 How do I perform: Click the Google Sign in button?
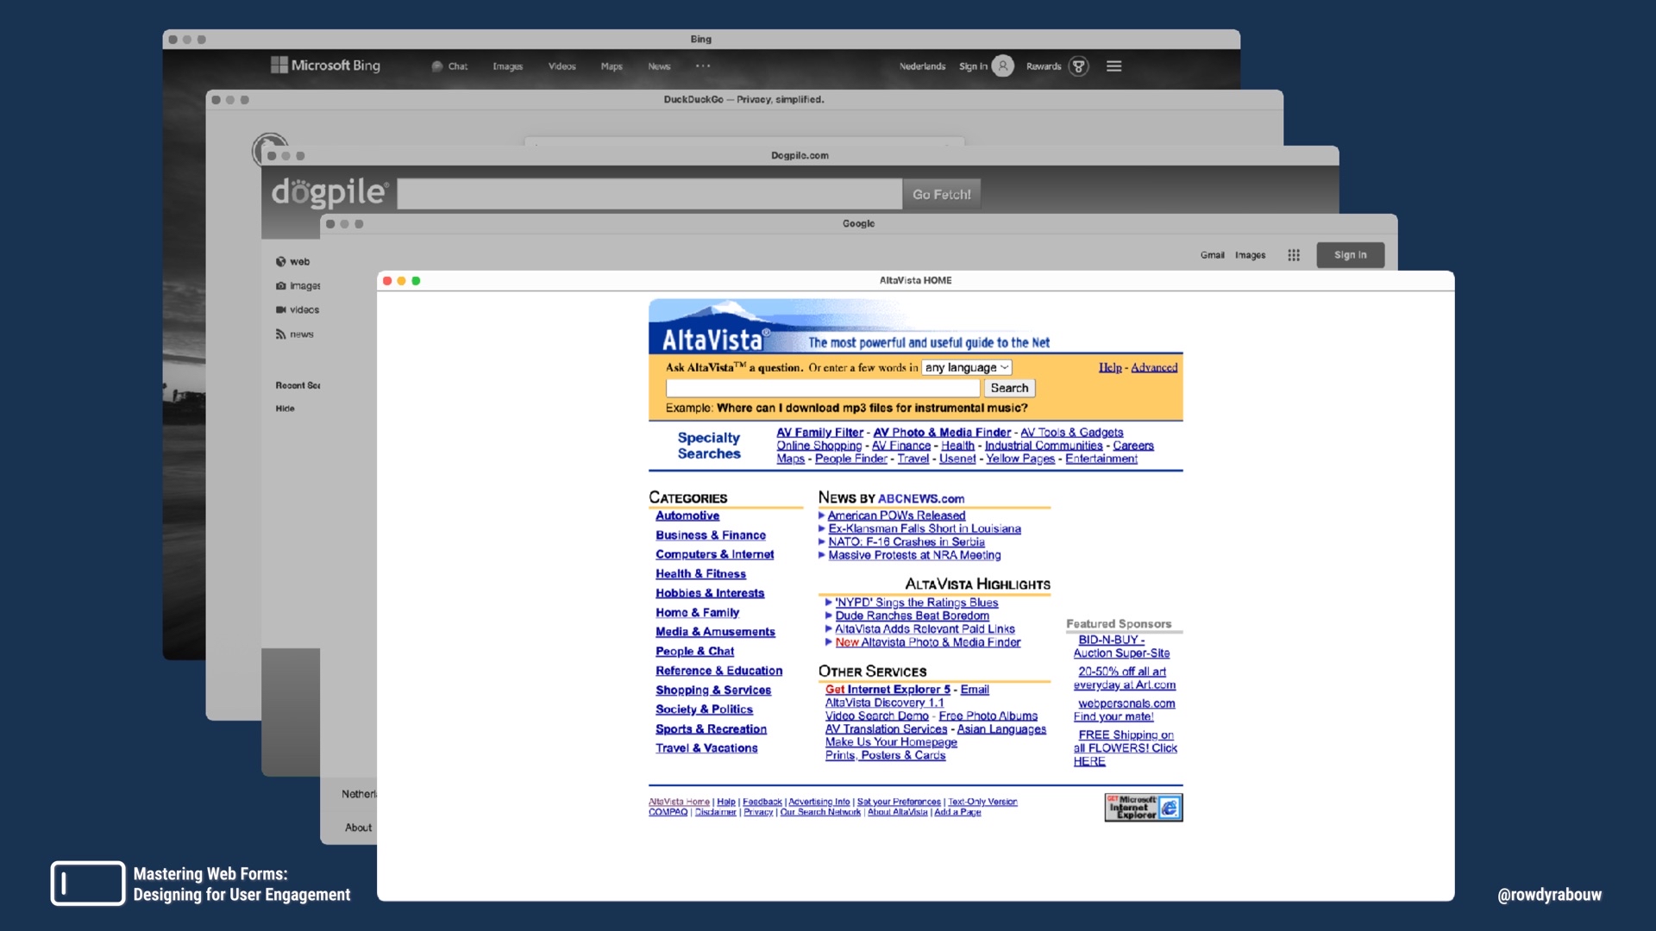(x=1350, y=255)
